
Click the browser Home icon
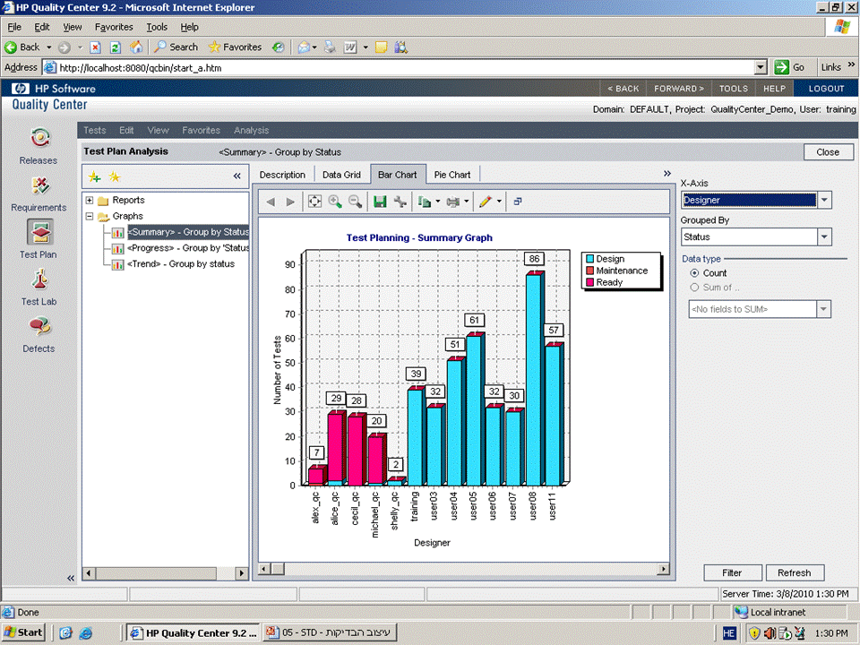click(x=136, y=47)
